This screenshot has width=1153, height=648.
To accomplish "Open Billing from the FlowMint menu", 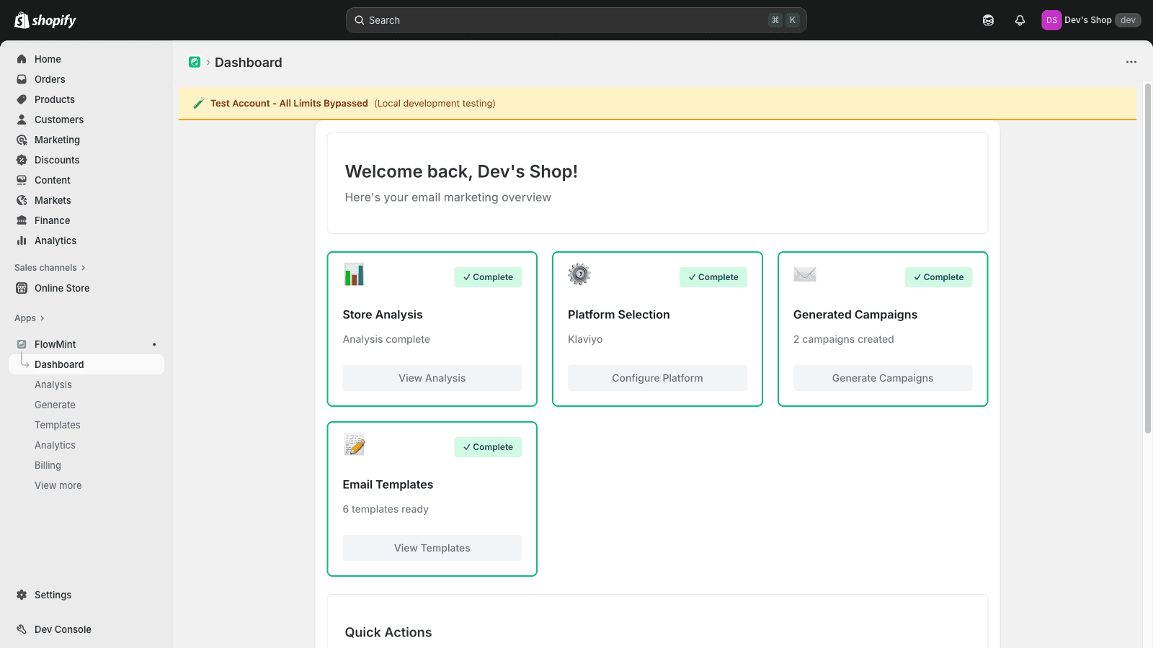I will pos(48,465).
